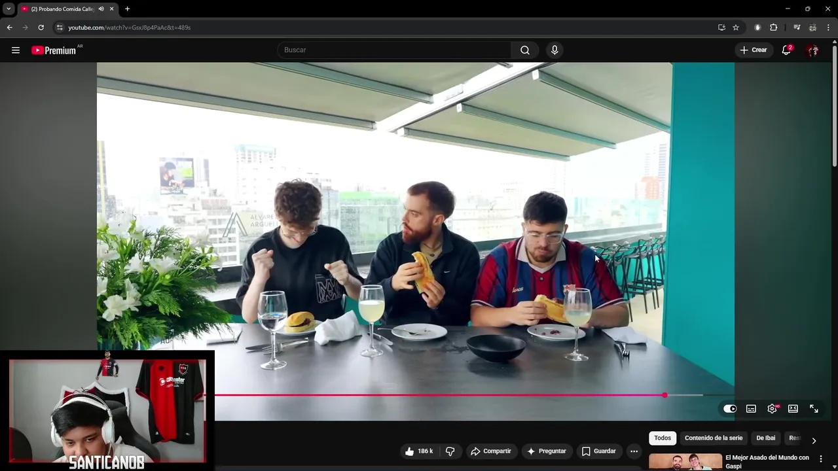Viewport: 838px width, 471px height.
Task: Click the video progress bar scrubber
Action: [x=665, y=395]
